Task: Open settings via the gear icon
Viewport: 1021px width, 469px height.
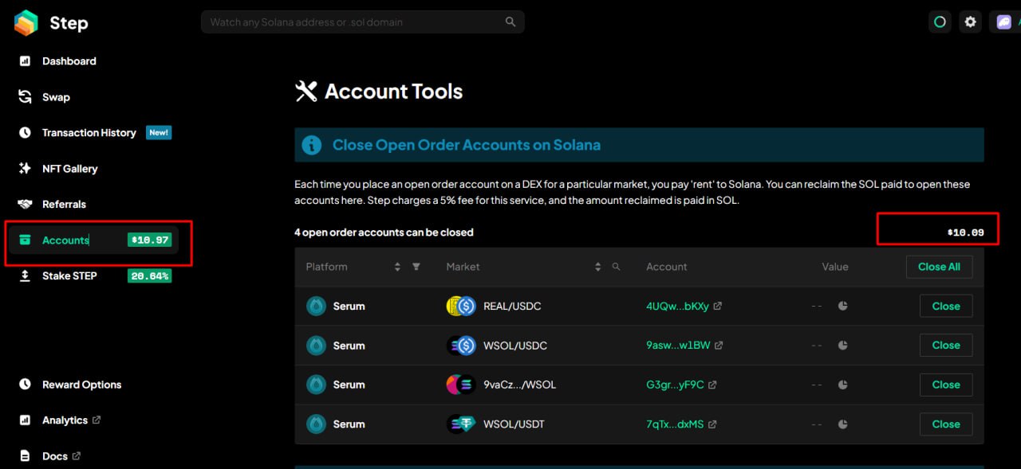Action: click(970, 22)
